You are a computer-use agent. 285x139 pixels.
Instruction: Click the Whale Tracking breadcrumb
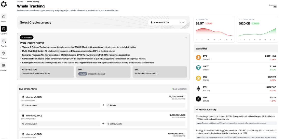(x=33, y=2)
